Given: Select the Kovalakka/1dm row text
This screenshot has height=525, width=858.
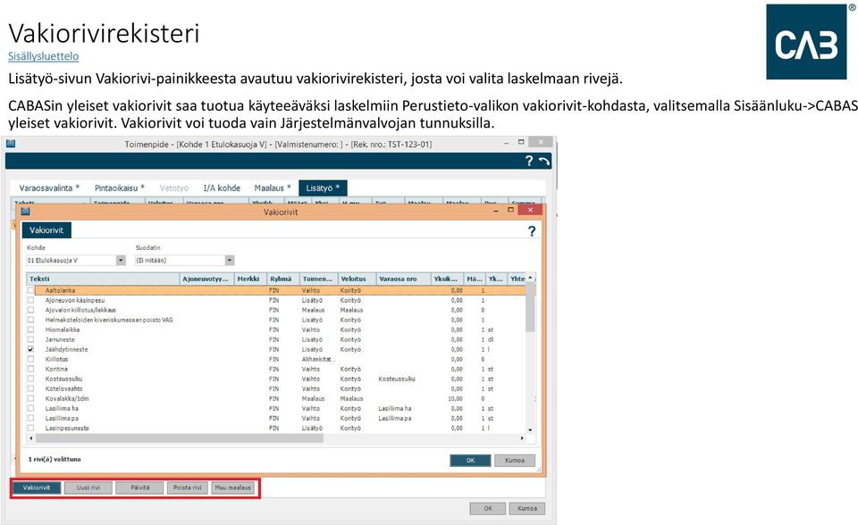Looking at the screenshot, I should (x=67, y=399).
